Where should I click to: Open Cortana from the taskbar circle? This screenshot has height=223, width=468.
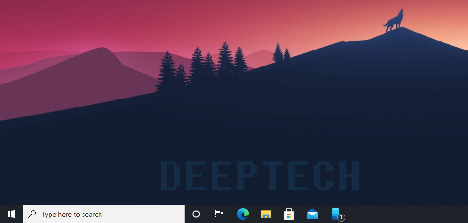196,214
